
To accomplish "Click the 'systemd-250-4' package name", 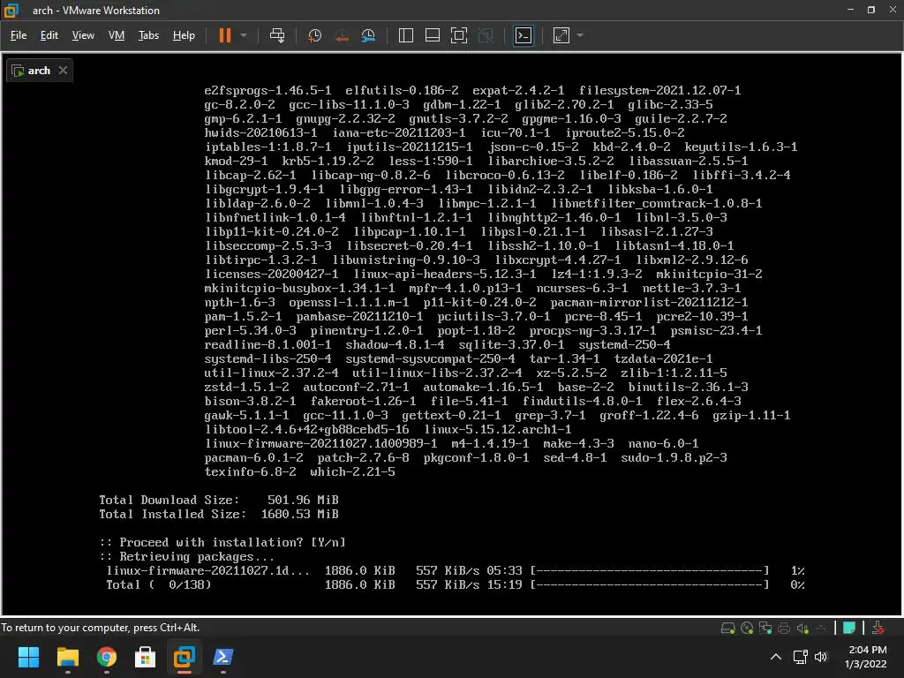I will point(624,345).
